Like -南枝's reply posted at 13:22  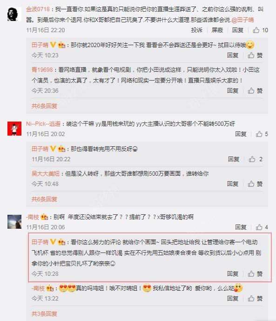coord(255,299)
